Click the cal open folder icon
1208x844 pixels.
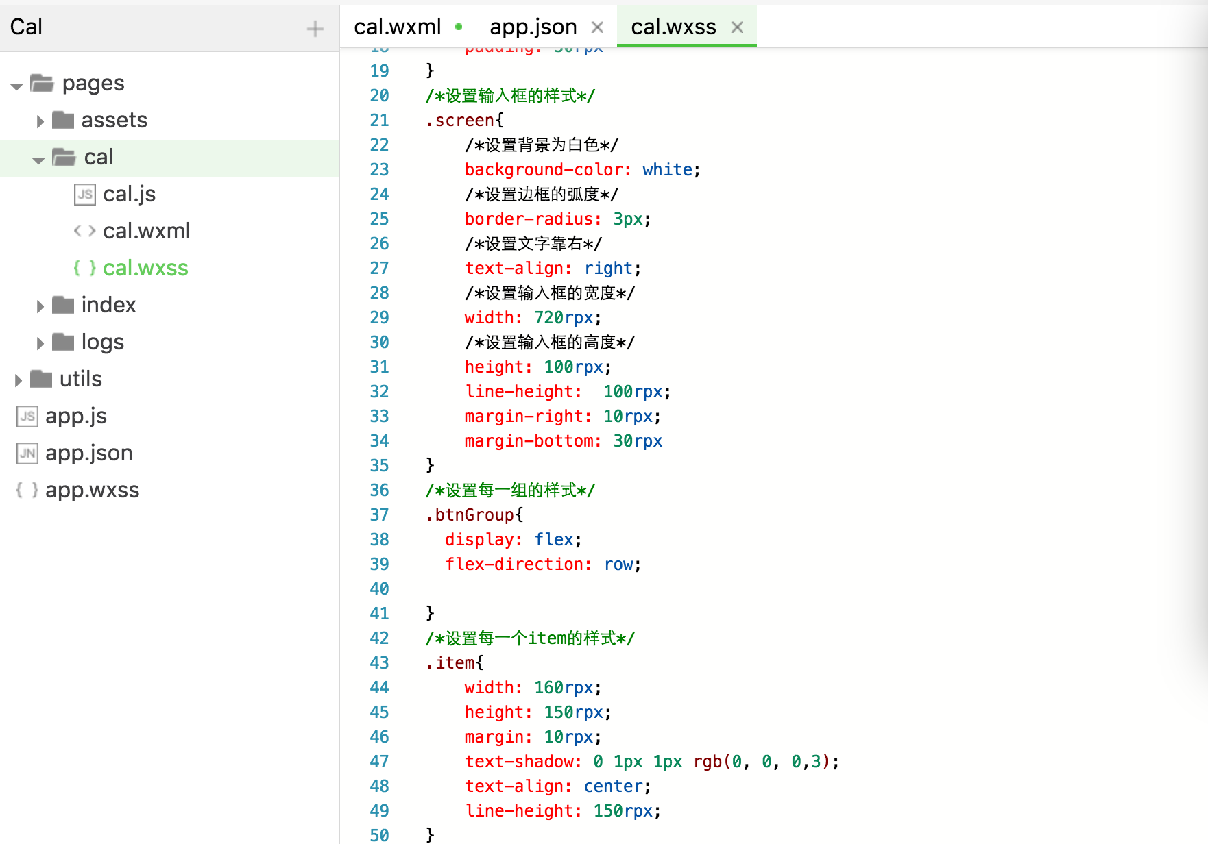click(x=64, y=157)
